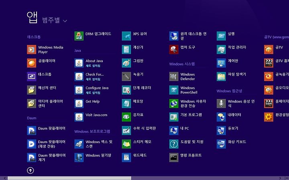Launch the 계산기 calculator icon
Viewport: 289px width, 180px height.
click(126, 49)
